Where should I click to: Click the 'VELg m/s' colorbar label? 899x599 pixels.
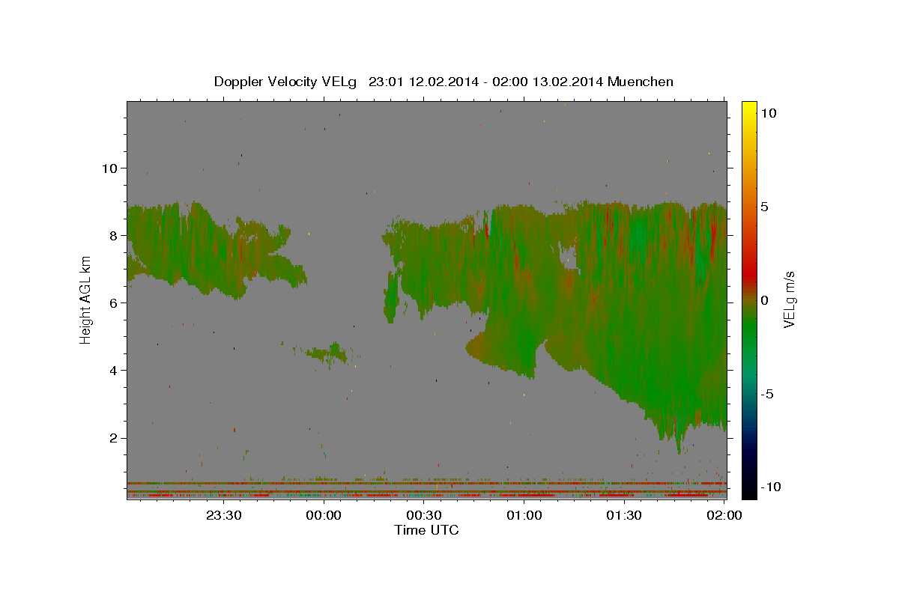[x=789, y=299]
